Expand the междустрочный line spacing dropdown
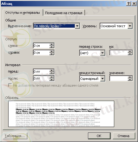 click(x=103, y=79)
